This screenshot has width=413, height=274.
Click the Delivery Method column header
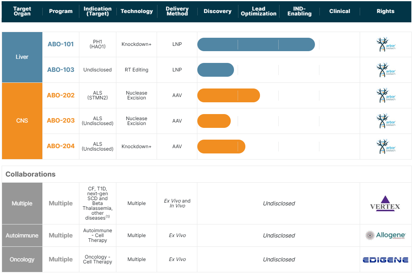(x=177, y=11)
